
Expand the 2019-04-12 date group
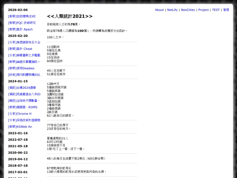click(x=18, y=159)
